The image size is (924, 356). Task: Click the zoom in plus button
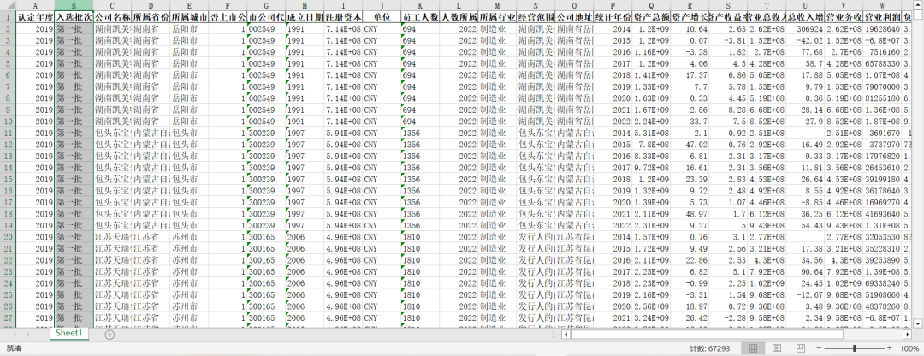(x=889, y=348)
